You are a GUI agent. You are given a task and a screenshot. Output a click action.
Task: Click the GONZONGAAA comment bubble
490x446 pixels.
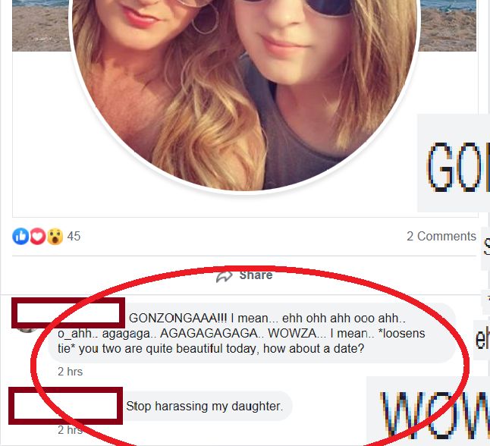tap(252, 333)
